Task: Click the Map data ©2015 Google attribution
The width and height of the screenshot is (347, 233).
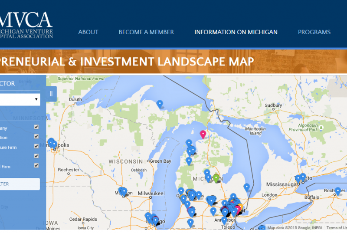Action: click(295, 227)
